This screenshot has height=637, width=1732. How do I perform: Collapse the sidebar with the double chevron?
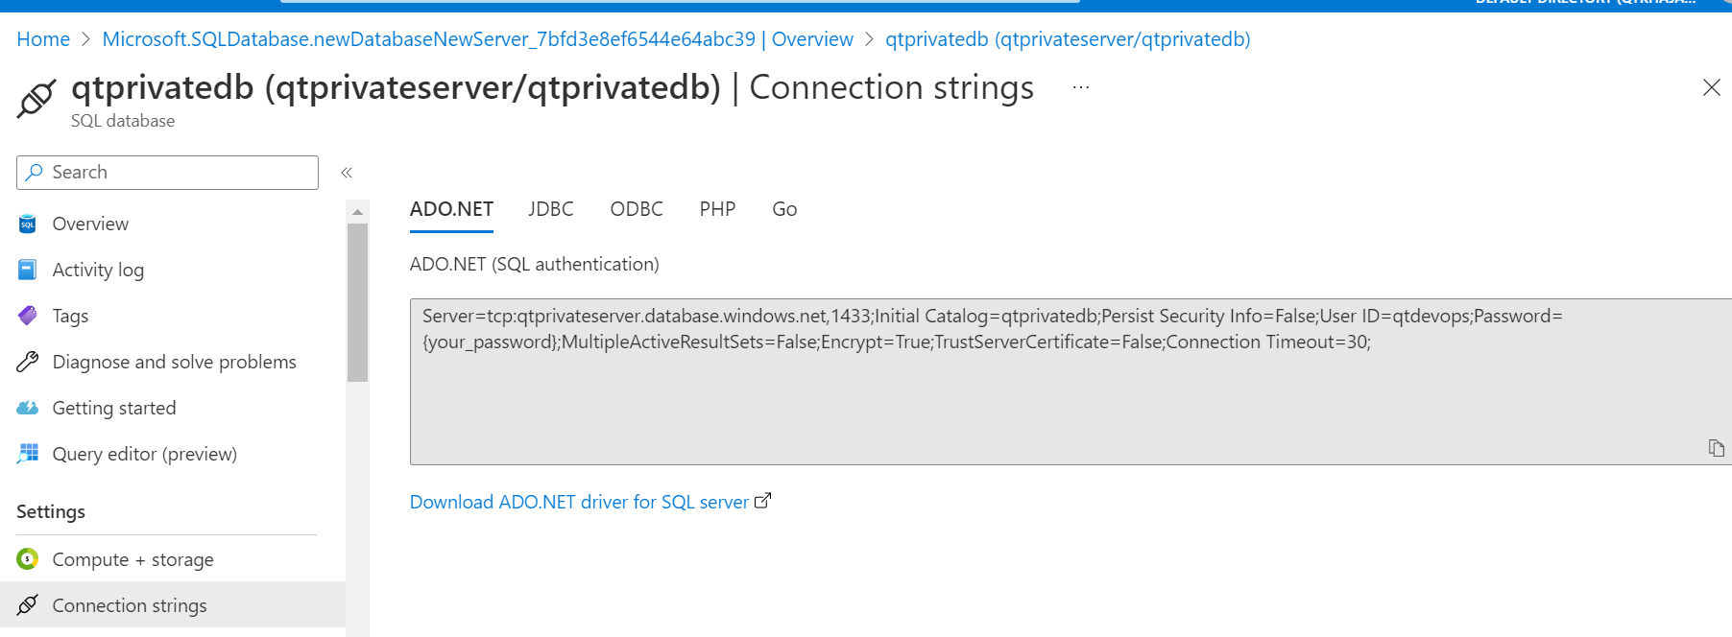[347, 172]
